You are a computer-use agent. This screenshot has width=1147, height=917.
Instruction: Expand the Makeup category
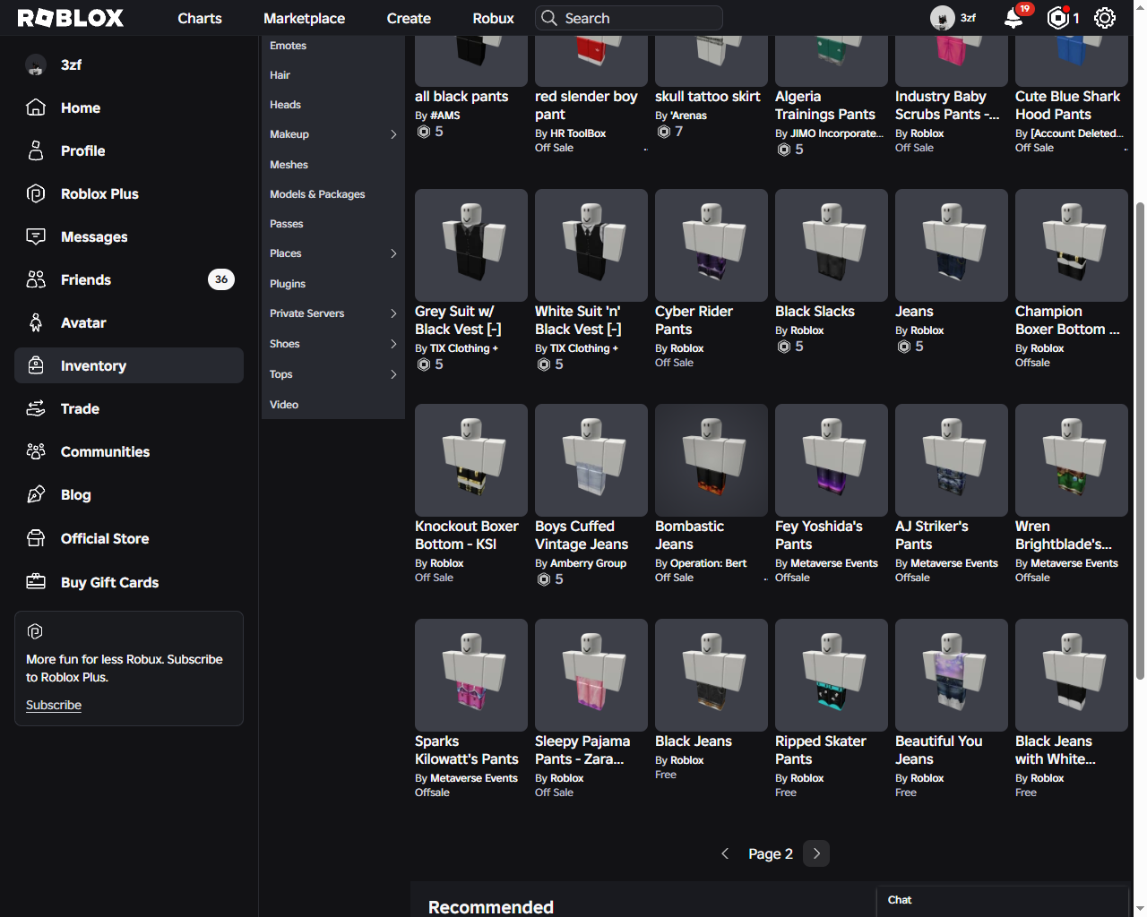[x=393, y=134]
